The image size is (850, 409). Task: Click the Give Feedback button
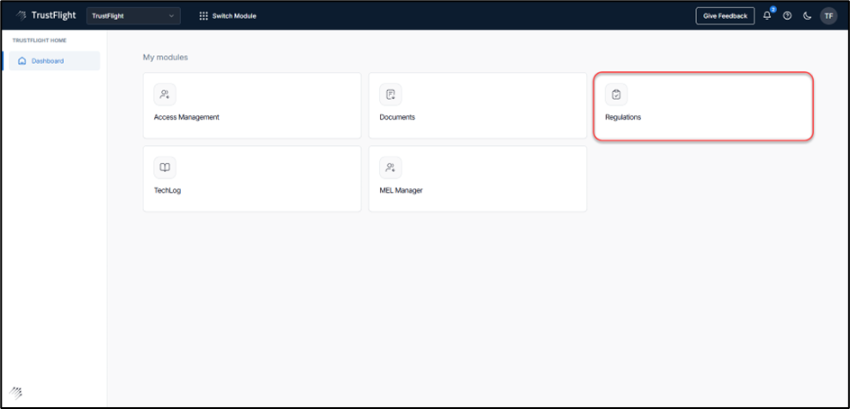pos(725,15)
